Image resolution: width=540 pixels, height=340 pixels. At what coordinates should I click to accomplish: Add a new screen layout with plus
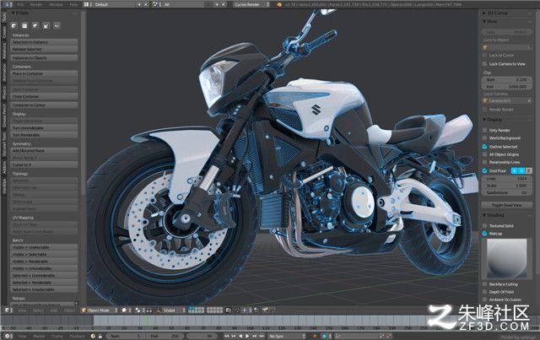[x=139, y=4]
